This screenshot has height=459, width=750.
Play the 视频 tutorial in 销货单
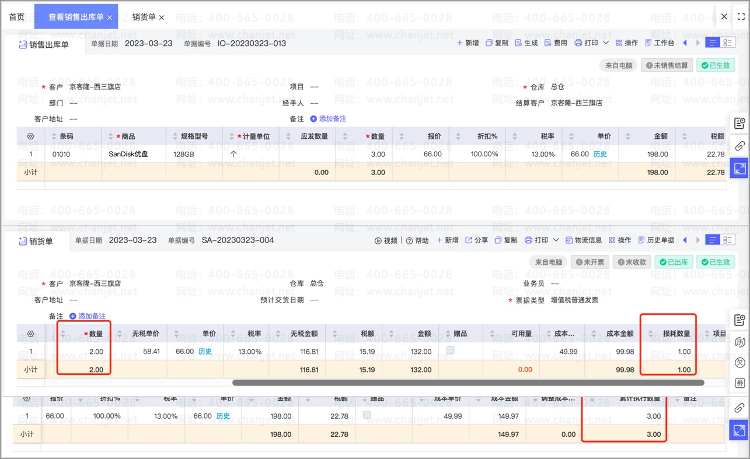(x=386, y=240)
